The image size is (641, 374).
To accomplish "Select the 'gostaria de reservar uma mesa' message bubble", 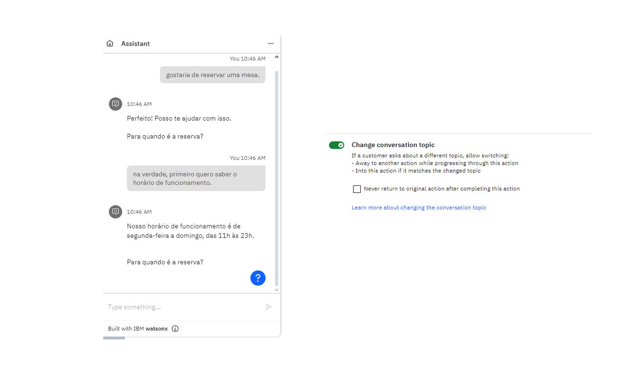I will pyautogui.click(x=213, y=75).
